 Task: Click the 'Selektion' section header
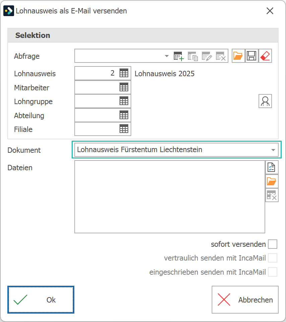[143, 35]
